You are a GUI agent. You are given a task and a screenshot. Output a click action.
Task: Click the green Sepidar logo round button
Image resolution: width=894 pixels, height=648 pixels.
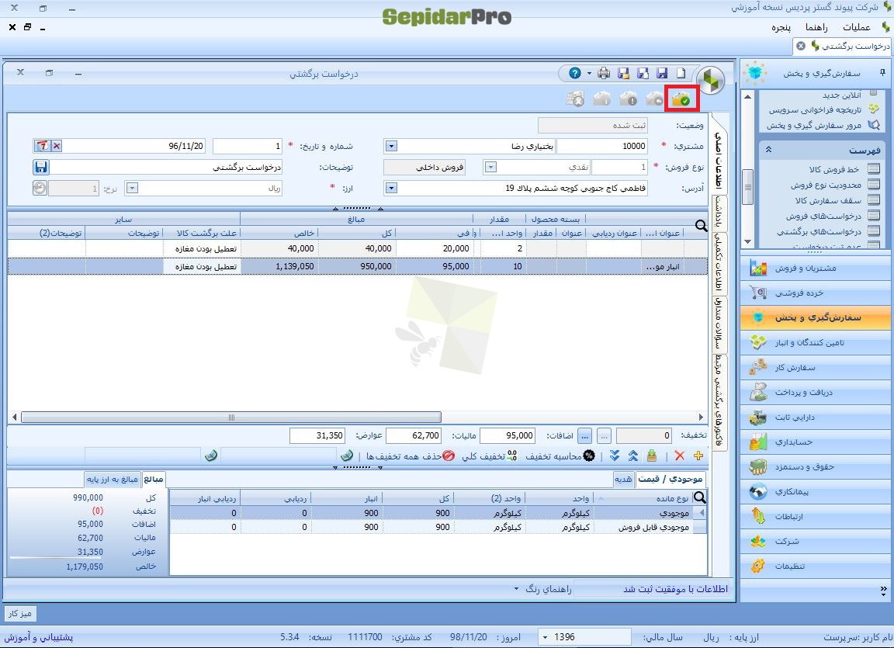(710, 81)
